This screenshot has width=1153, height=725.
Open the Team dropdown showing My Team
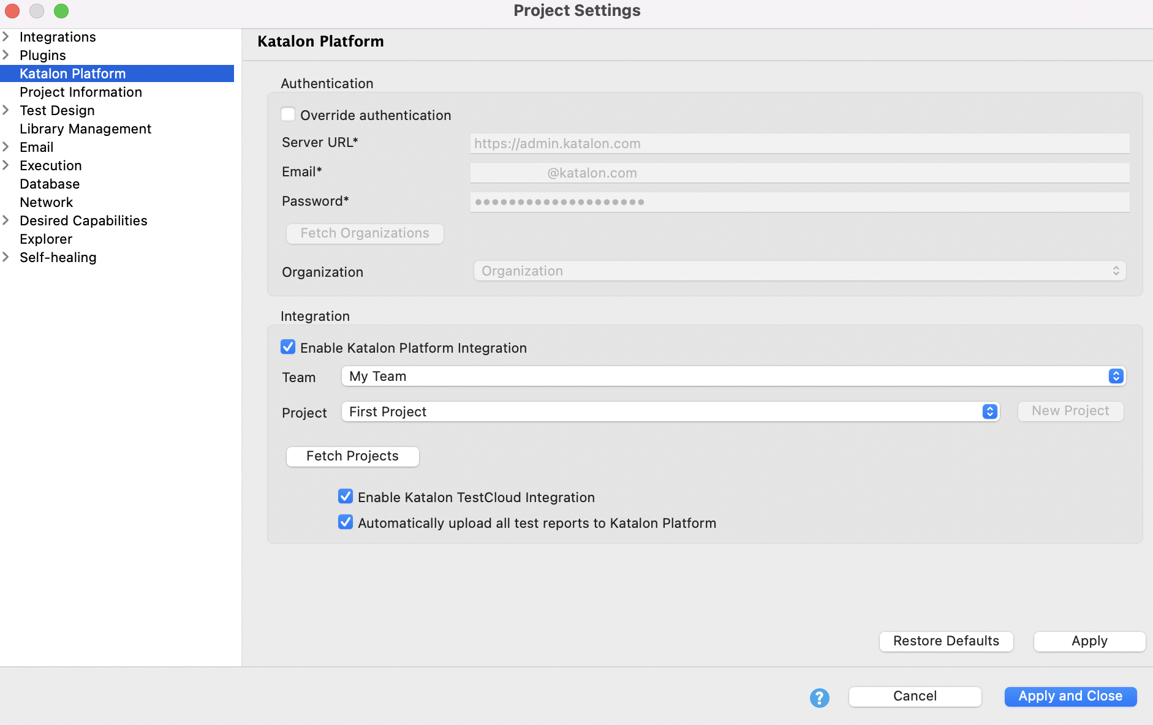point(733,376)
